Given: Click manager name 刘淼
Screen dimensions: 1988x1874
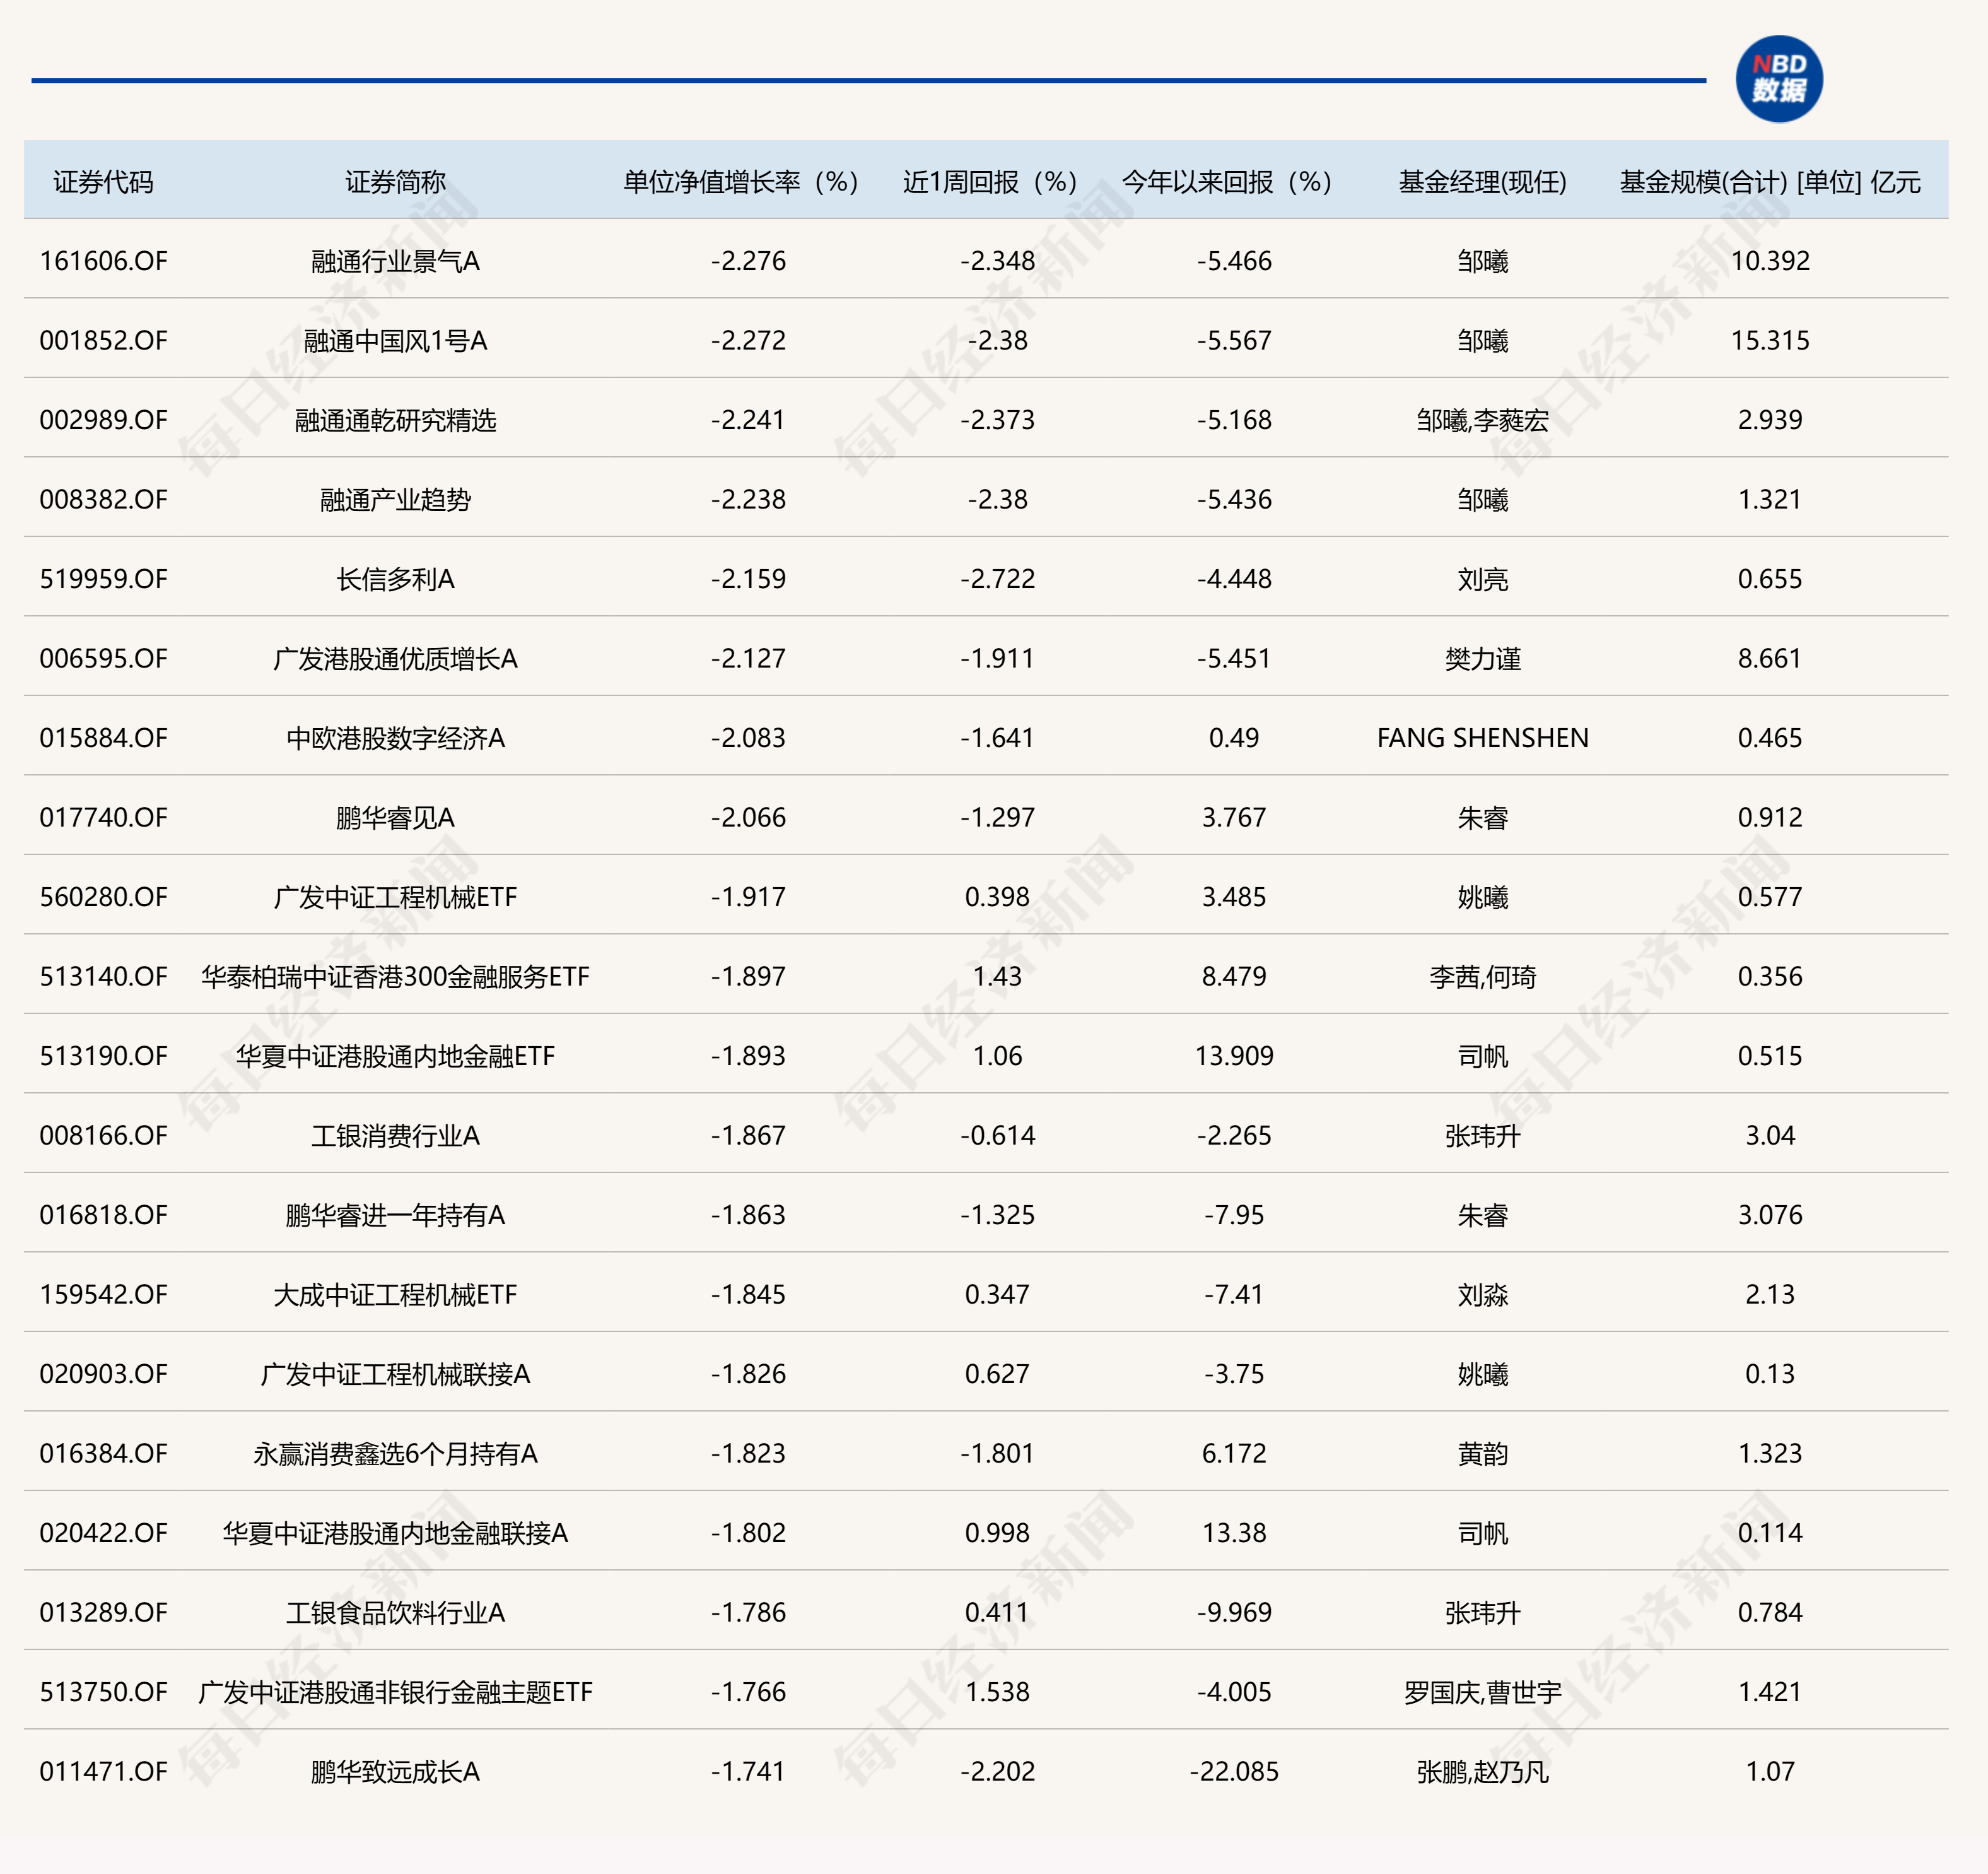Looking at the screenshot, I should 1482,1295.
